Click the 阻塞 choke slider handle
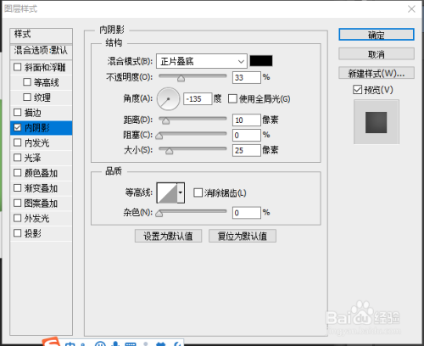 click(x=159, y=136)
